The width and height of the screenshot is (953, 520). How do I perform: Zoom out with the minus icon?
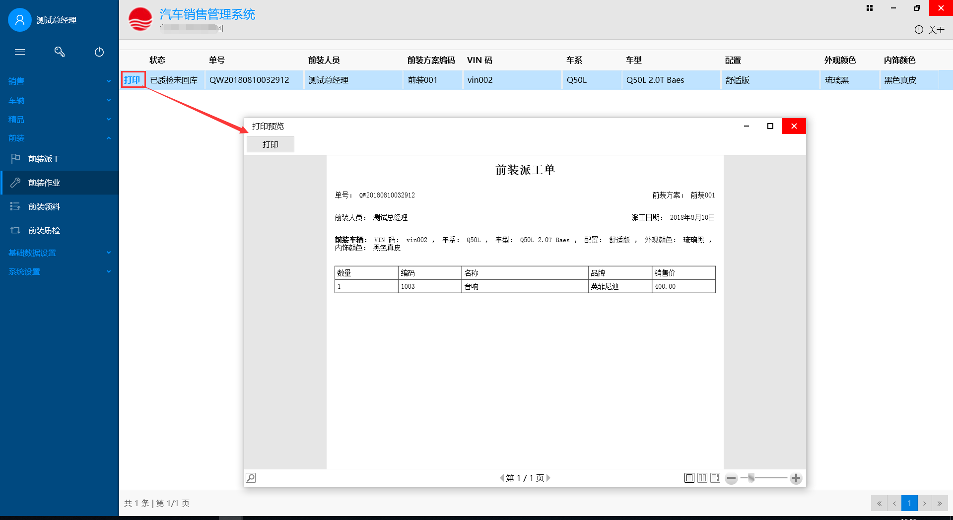731,478
